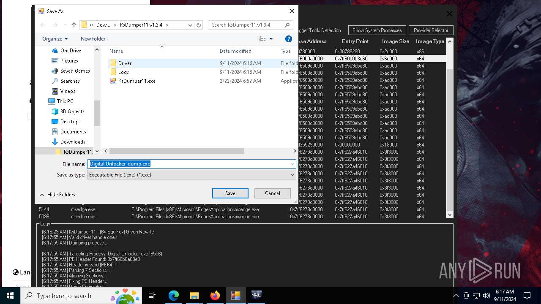Launch Microsoft Edge from taskbar

point(174,296)
